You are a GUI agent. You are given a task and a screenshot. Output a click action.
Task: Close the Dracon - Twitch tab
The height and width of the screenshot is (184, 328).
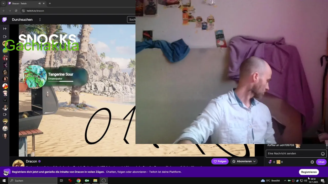click(x=44, y=4)
